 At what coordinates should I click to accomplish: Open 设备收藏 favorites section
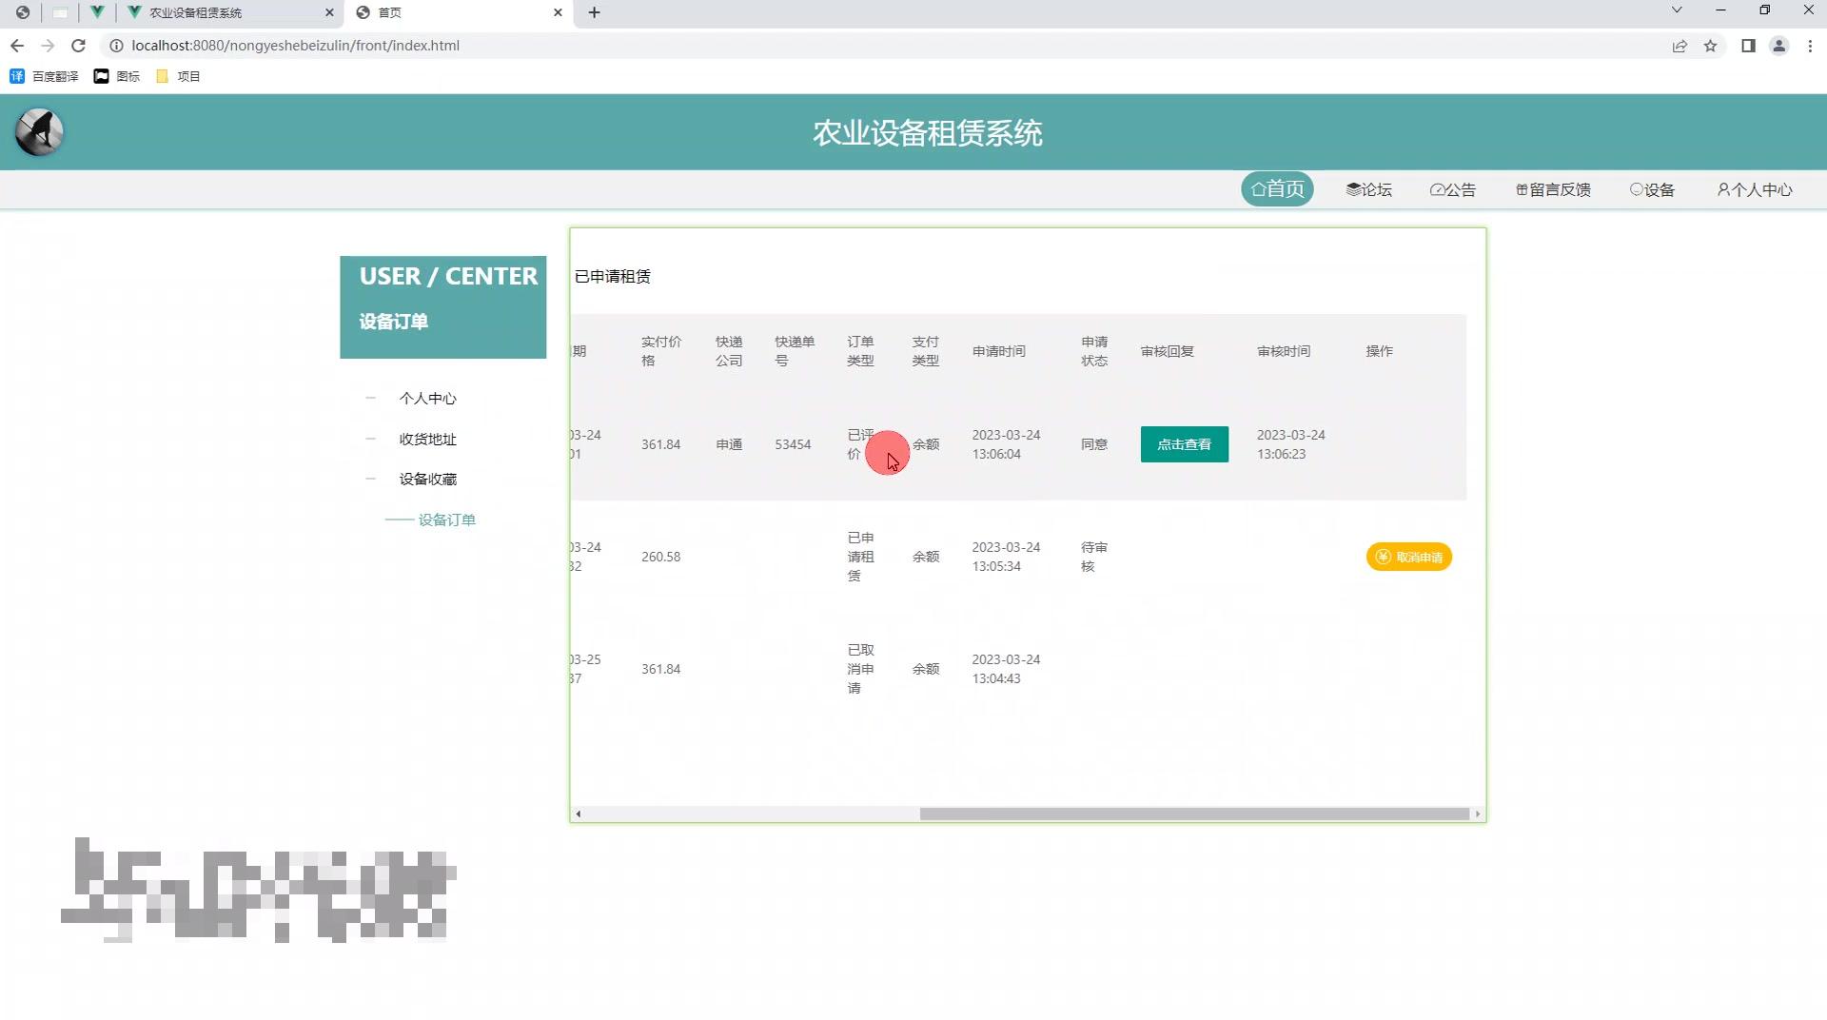pos(427,479)
